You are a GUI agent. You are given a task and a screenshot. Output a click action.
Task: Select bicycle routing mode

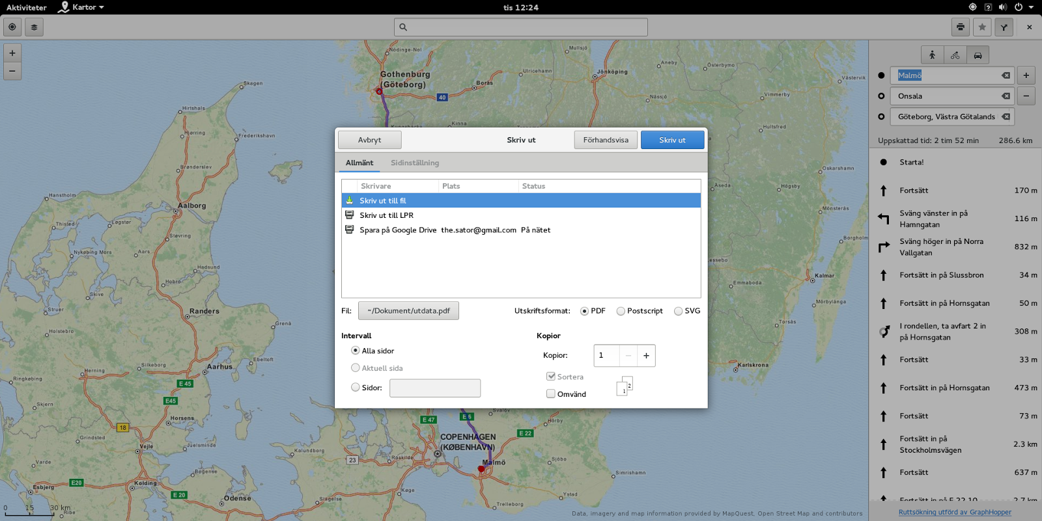[955, 55]
